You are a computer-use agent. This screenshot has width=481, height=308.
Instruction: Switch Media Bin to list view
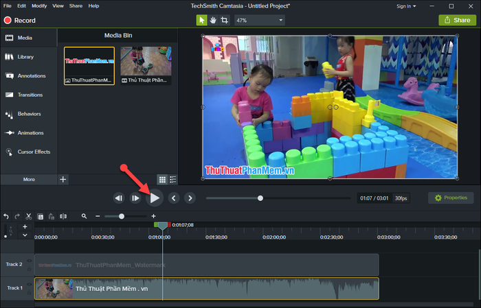point(173,180)
